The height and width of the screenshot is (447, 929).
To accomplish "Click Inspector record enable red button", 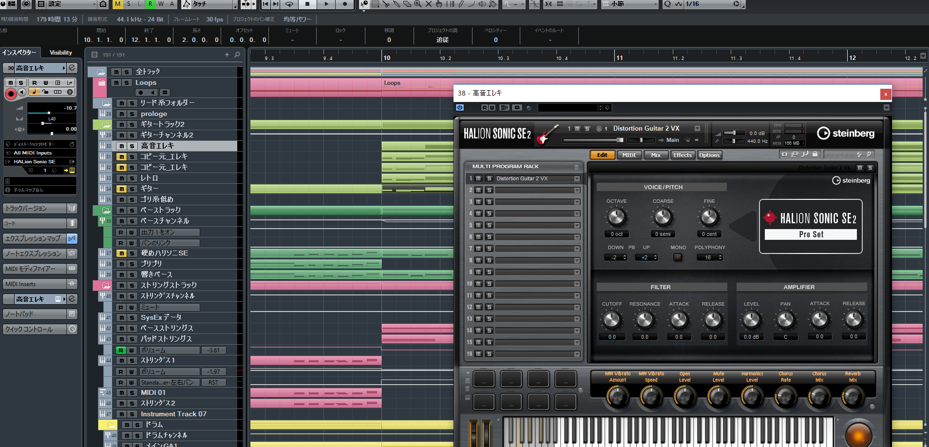I will coord(11,93).
